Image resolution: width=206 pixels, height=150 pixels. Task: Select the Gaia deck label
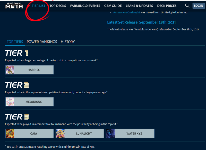(x=34, y=134)
